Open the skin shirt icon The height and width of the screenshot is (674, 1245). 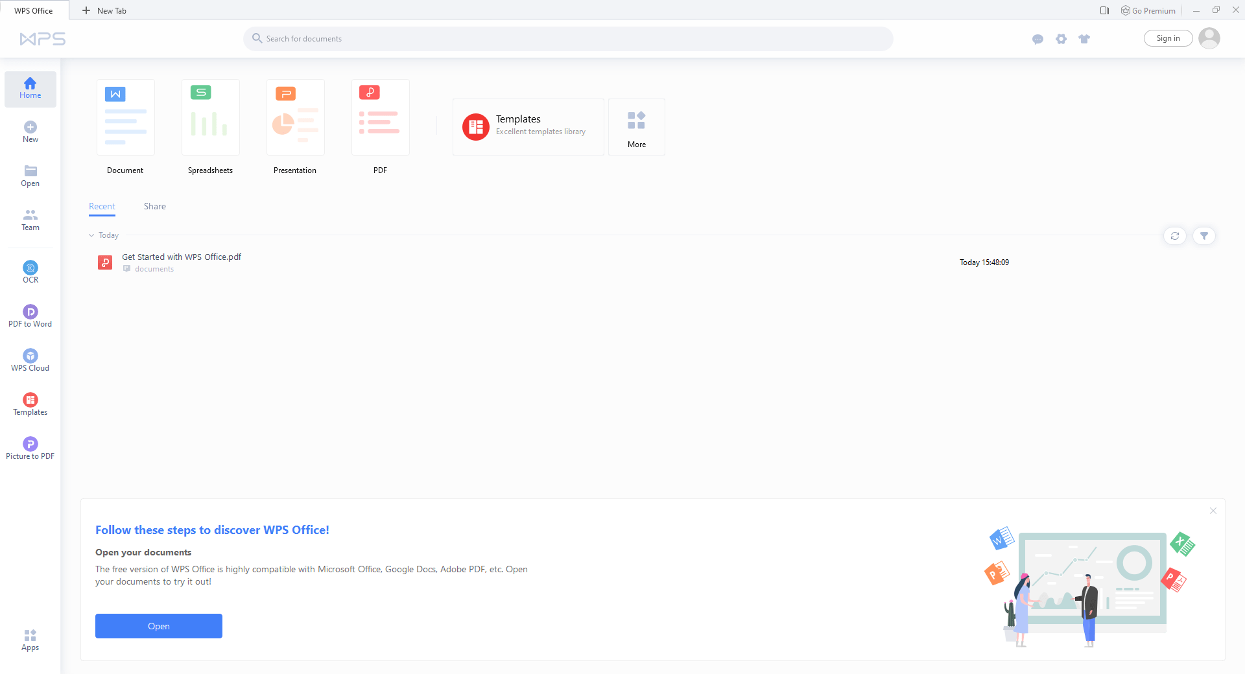click(1084, 39)
